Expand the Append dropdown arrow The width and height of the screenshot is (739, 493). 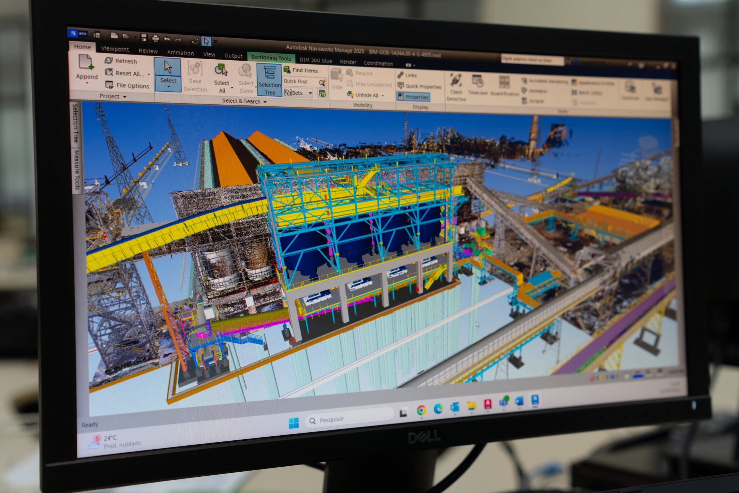pyautogui.click(x=87, y=83)
